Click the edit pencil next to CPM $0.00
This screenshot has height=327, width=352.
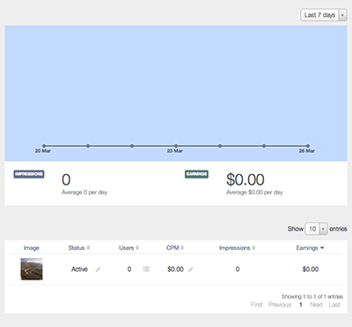pos(191,269)
